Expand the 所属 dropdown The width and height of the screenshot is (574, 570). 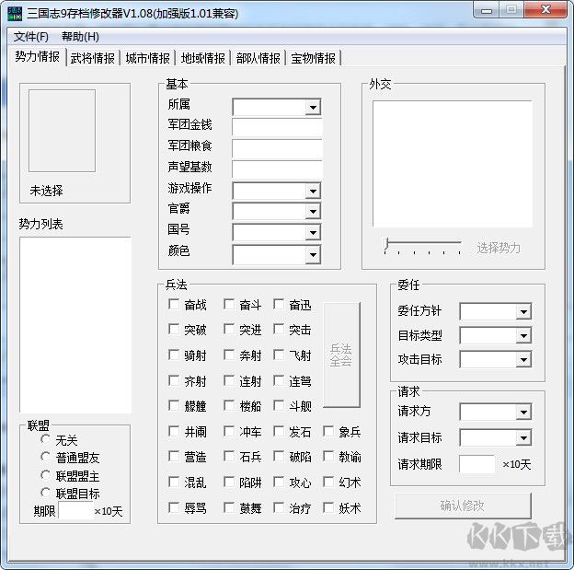(313, 108)
